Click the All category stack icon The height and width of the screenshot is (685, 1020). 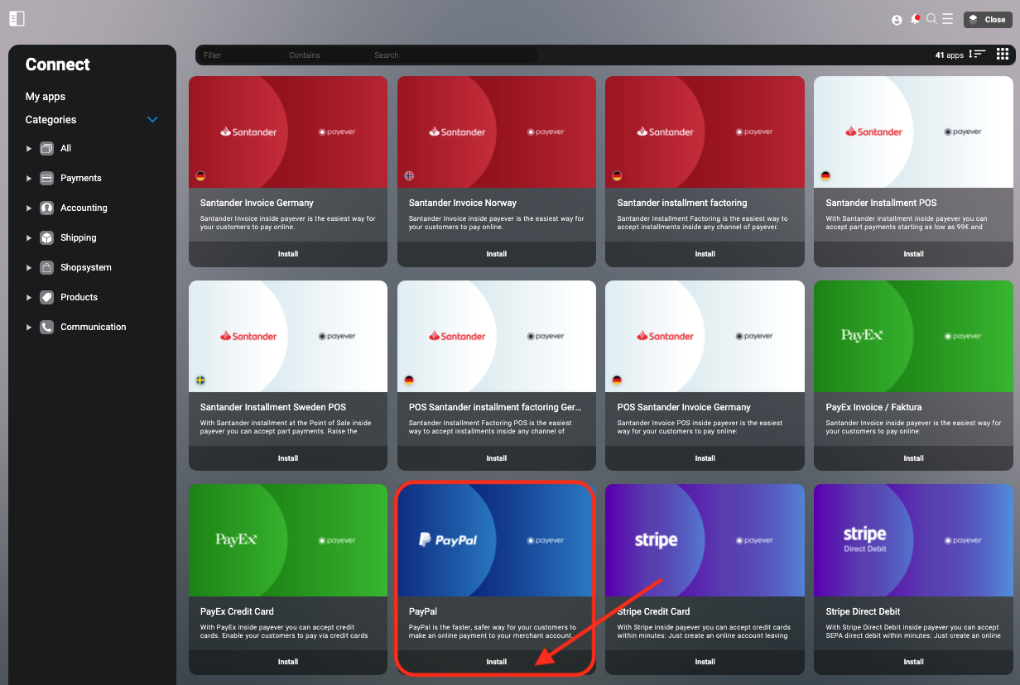(x=46, y=148)
